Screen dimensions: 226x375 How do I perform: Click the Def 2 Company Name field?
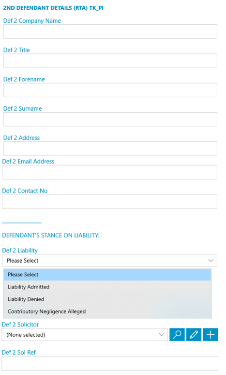click(110, 32)
